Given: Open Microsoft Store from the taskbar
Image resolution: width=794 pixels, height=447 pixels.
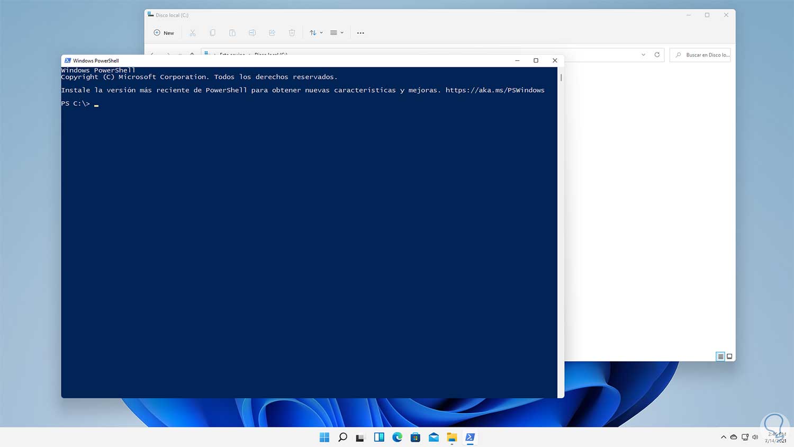Looking at the screenshot, I should point(416,437).
